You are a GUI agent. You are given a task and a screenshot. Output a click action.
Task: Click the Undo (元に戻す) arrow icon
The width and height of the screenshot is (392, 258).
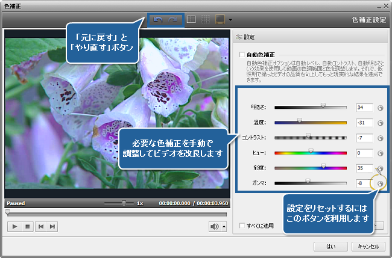pos(159,20)
